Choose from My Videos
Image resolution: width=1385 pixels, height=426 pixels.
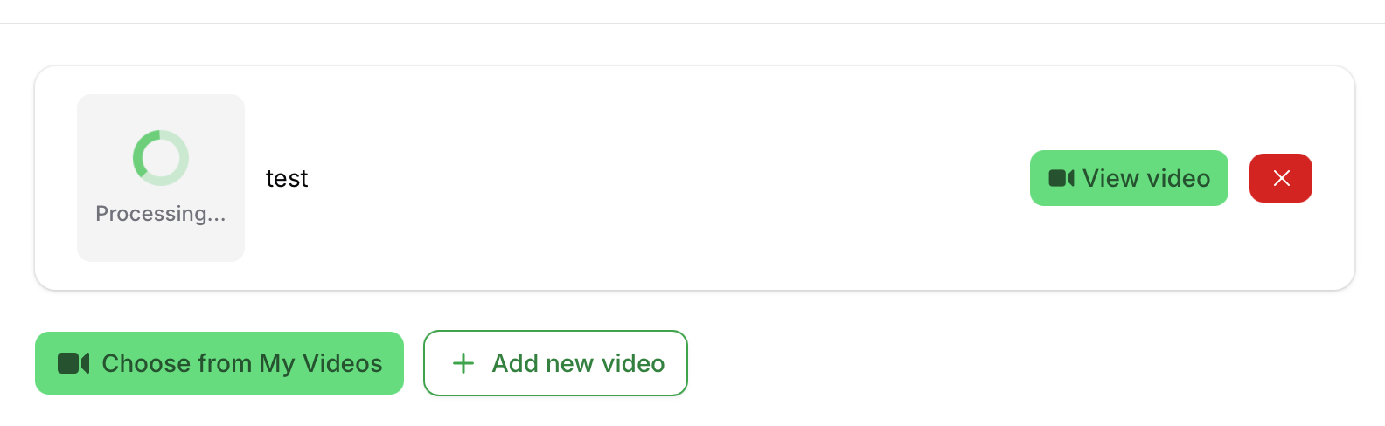pyautogui.click(x=219, y=363)
